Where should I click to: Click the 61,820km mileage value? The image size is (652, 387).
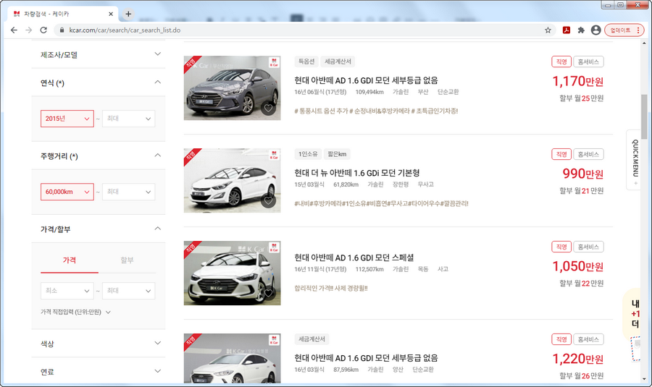[x=346, y=184]
